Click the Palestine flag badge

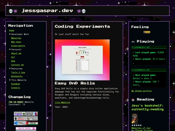pos(32,123)
